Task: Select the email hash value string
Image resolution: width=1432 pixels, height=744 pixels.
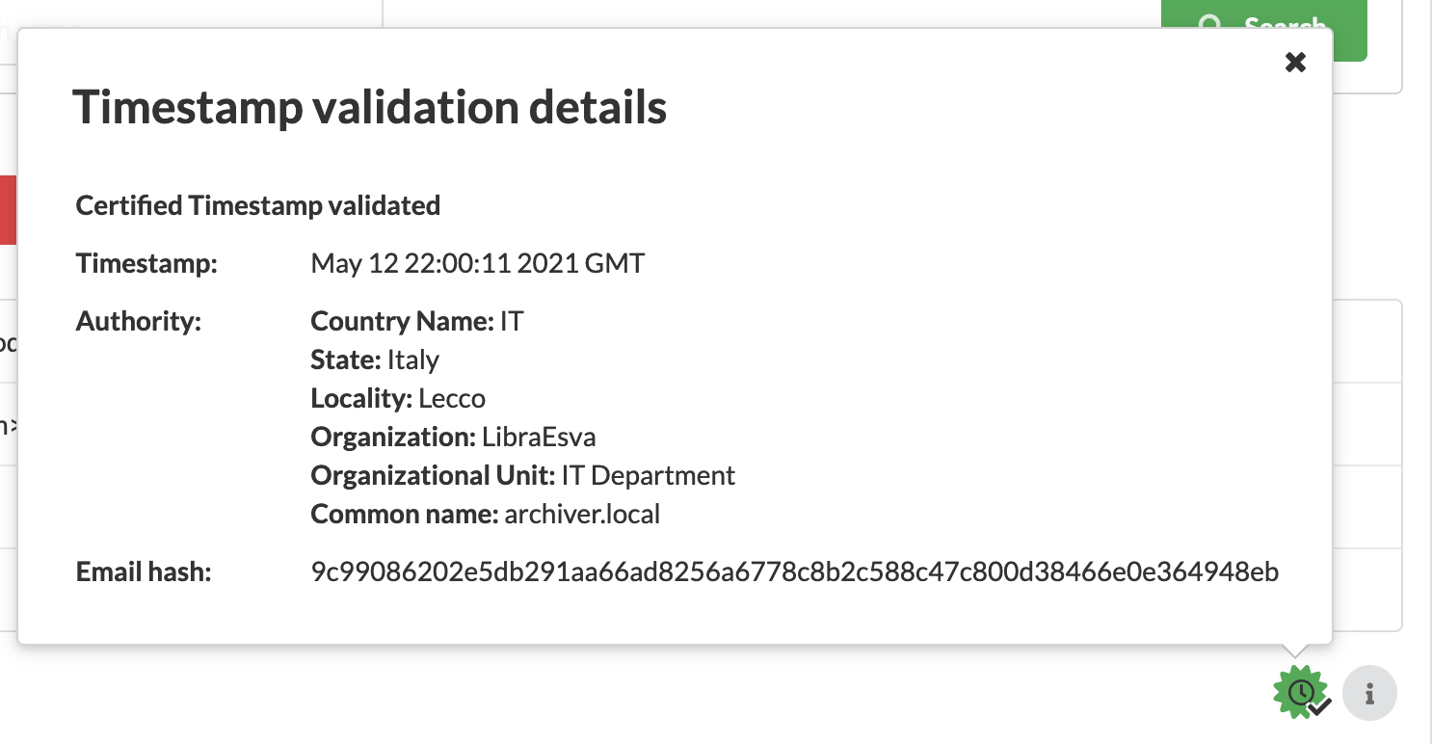Action: (x=795, y=572)
